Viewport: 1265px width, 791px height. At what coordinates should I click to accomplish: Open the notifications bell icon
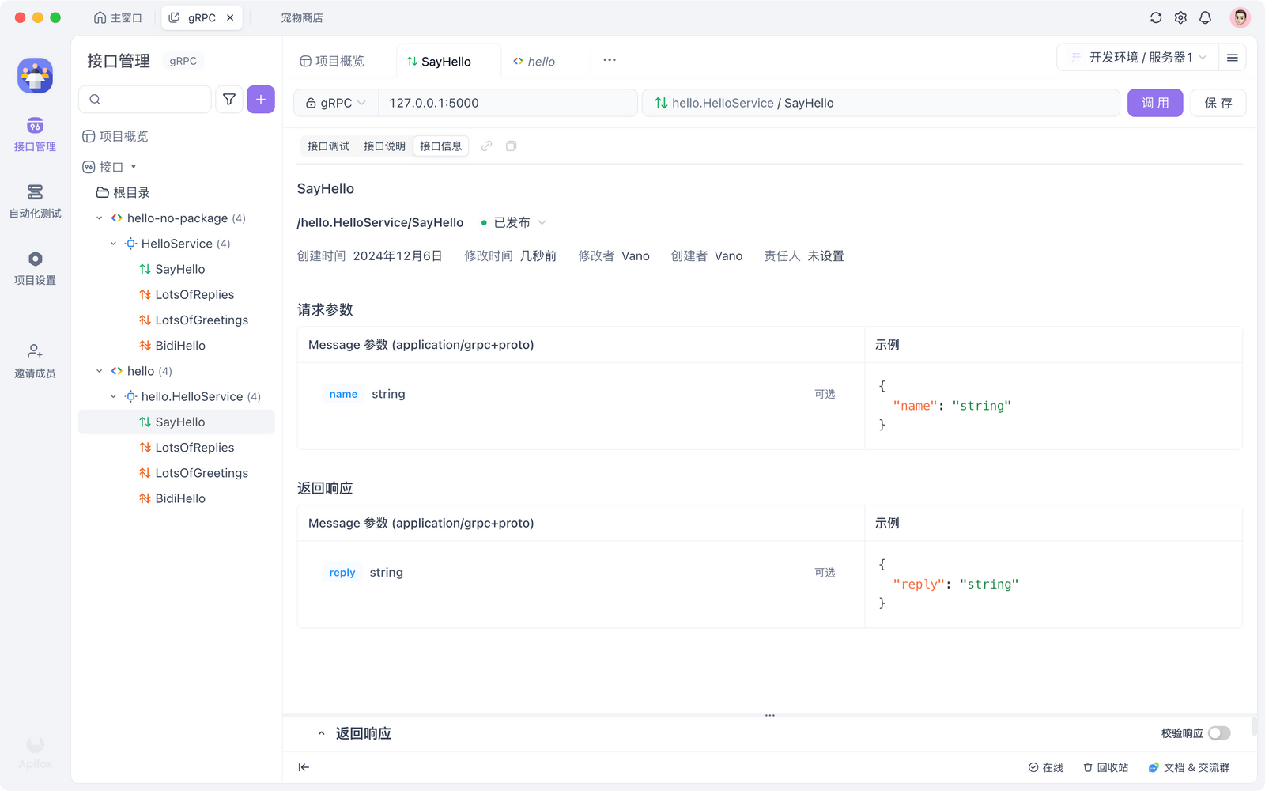(x=1205, y=17)
